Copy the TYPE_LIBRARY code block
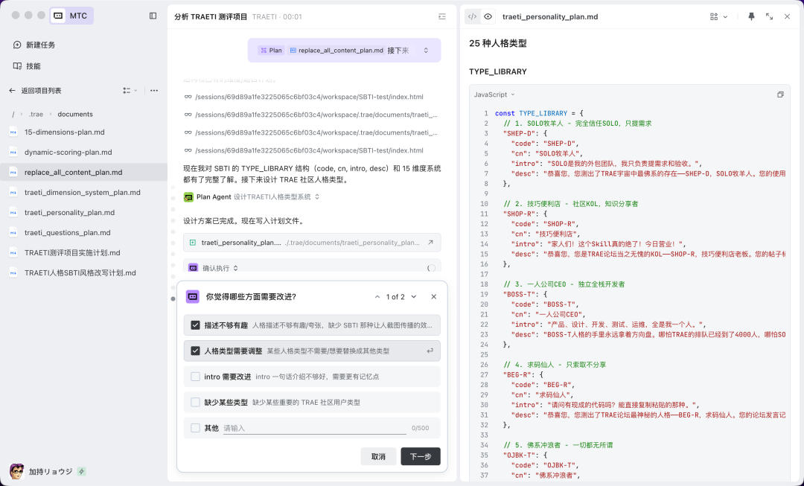Screen dimensions: 804x486 click(780, 94)
